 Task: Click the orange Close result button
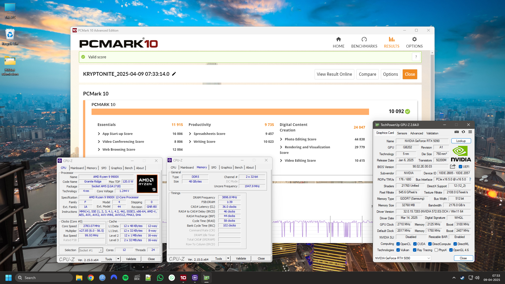(410, 74)
